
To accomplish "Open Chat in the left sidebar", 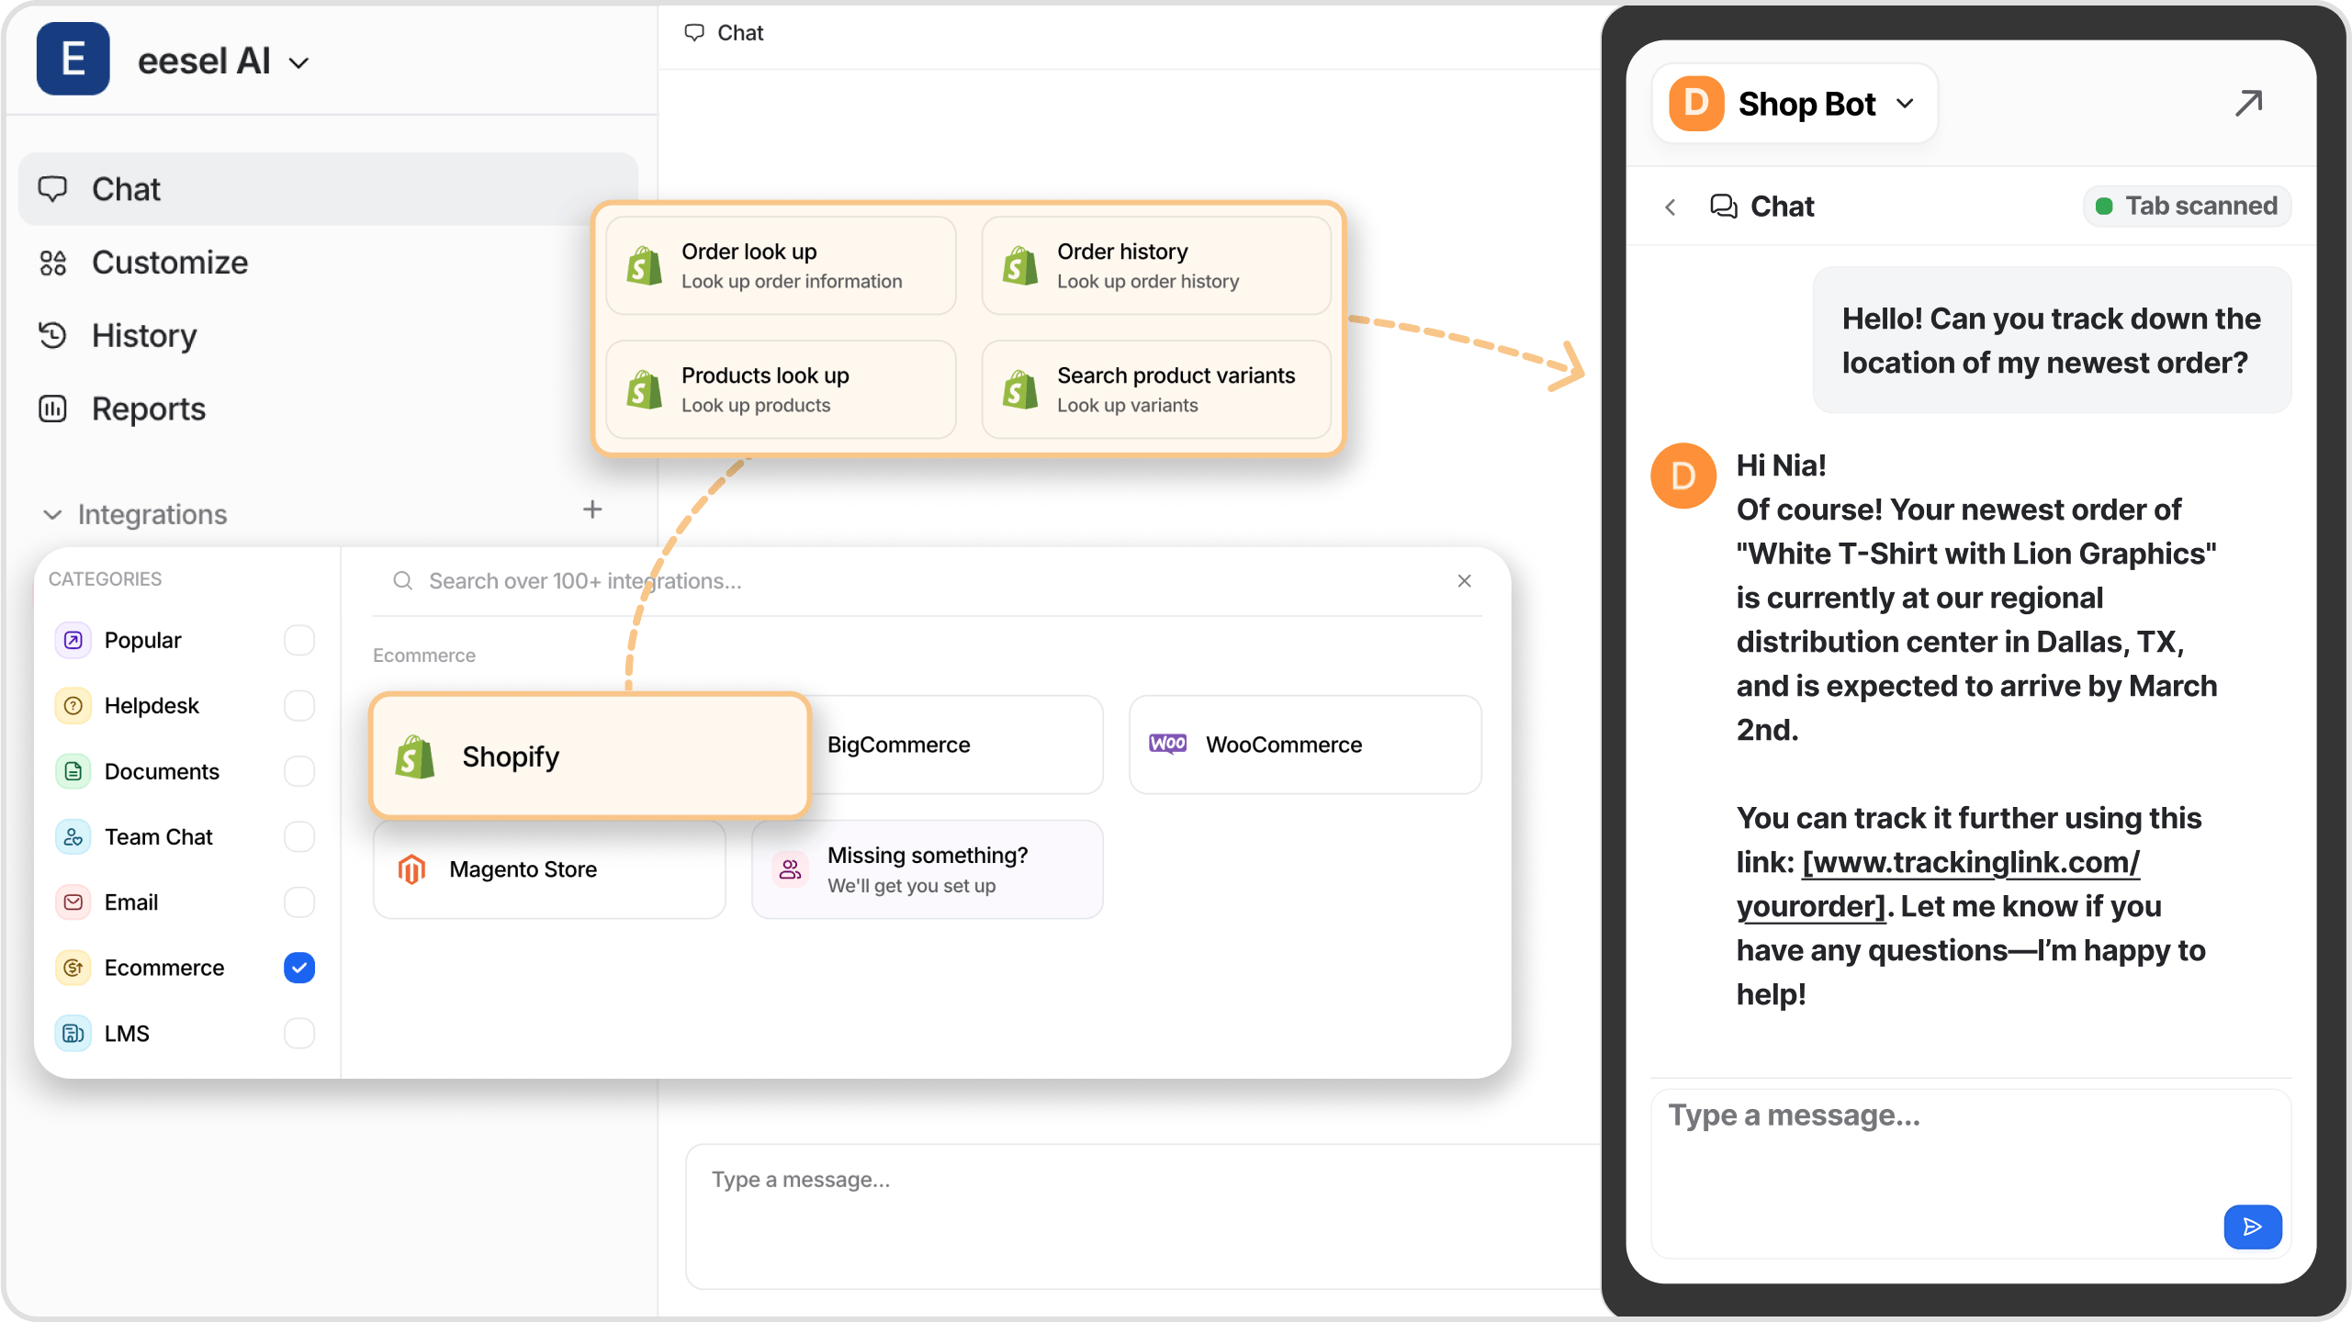I will [x=328, y=189].
